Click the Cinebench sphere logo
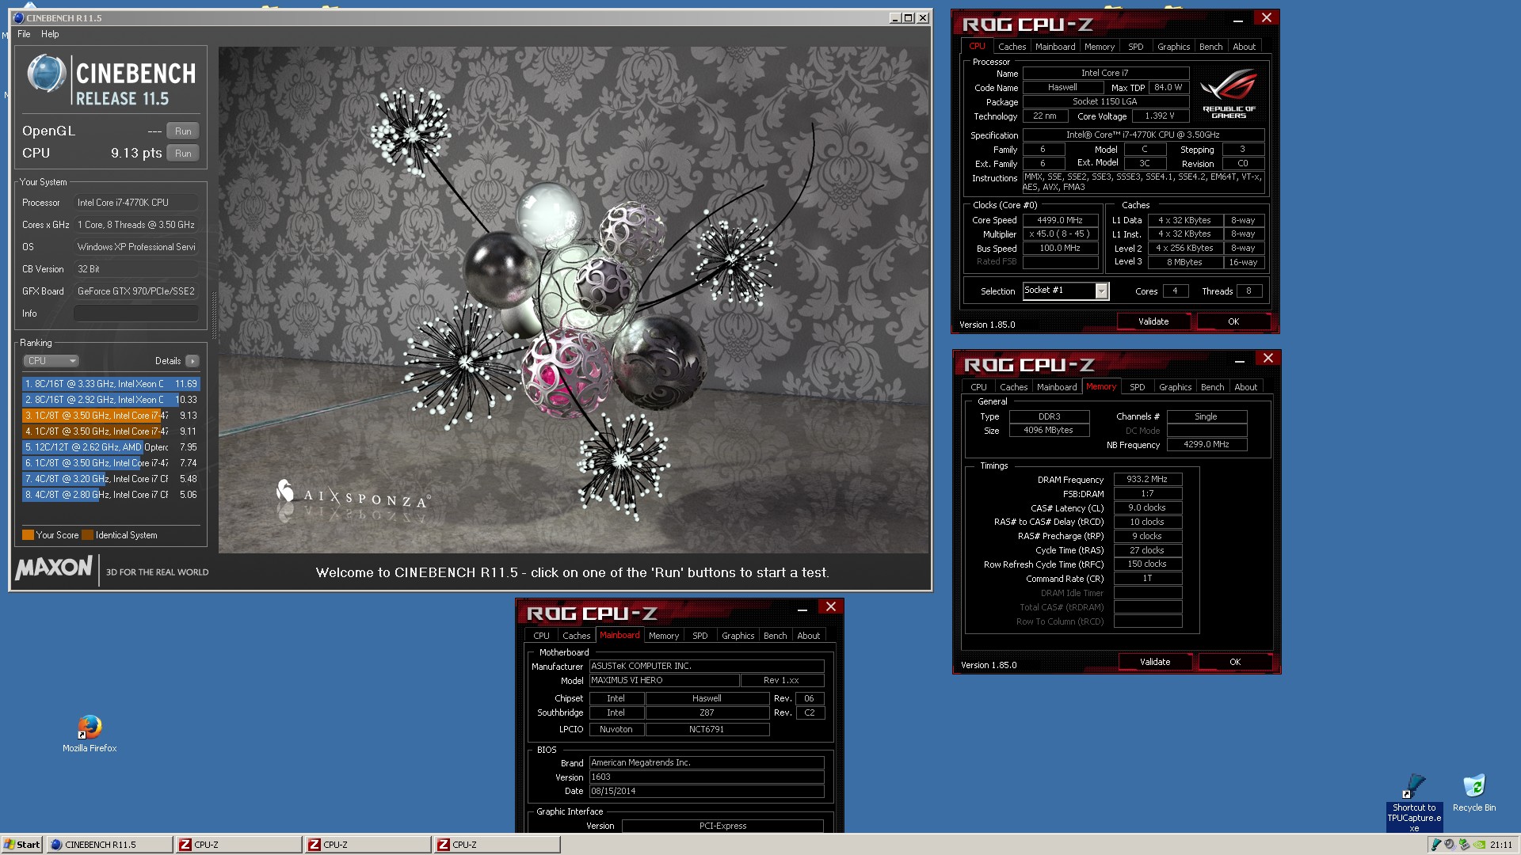The width and height of the screenshot is (1521, 855). coord(47,74)
